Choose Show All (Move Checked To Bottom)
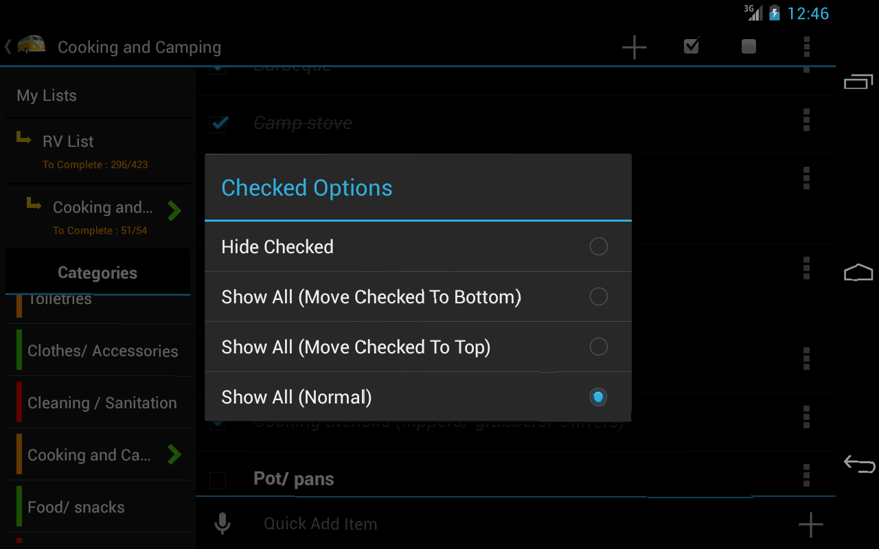Image resolution: width=879 pixels, height=549 pixels. point(418,296)
